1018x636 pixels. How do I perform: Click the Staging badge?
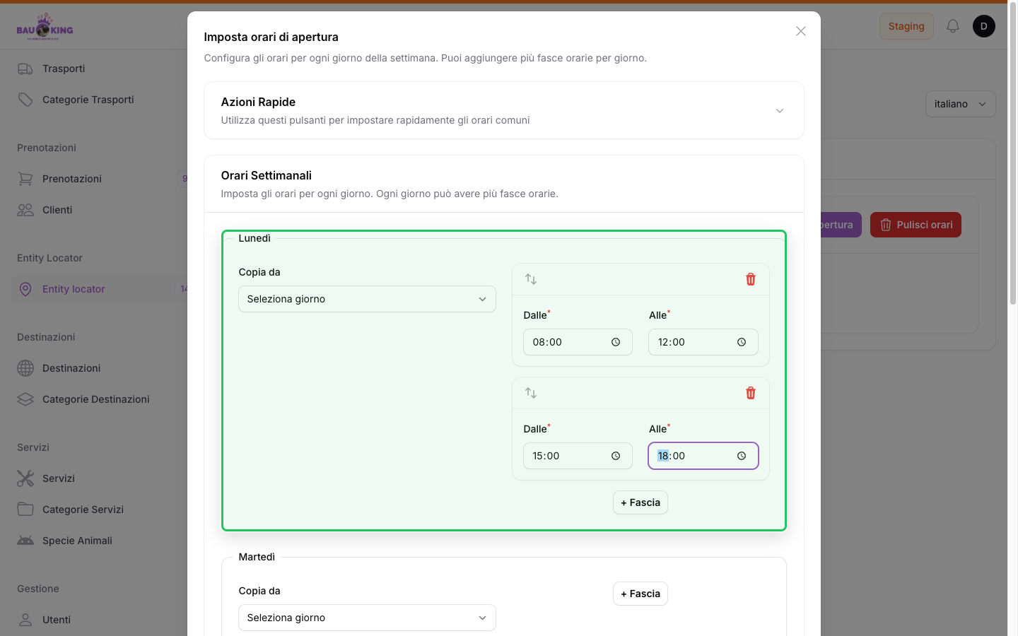tap(906, 26)
